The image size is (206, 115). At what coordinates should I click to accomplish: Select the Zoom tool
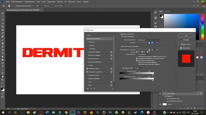(x=3, y=80)
